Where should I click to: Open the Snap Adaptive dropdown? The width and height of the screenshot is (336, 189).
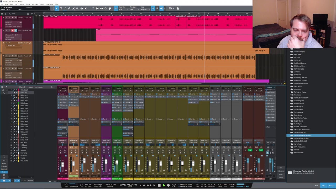pos(145,9)
